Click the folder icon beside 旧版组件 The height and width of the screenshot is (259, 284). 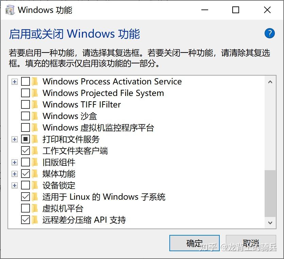[x=35, y=162]
